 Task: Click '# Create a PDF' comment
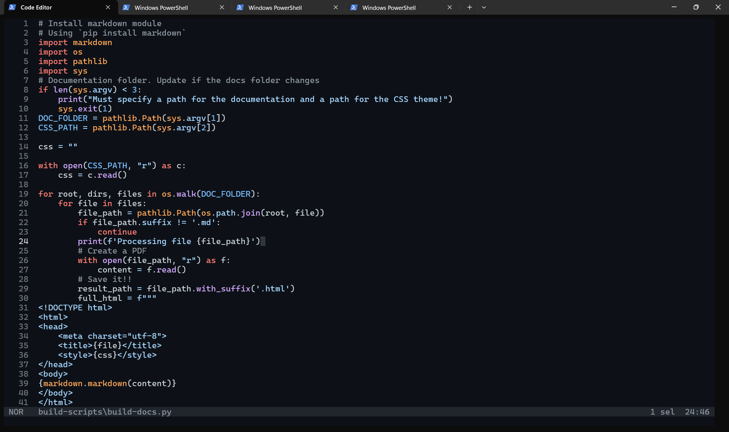[x=112, y=251]
